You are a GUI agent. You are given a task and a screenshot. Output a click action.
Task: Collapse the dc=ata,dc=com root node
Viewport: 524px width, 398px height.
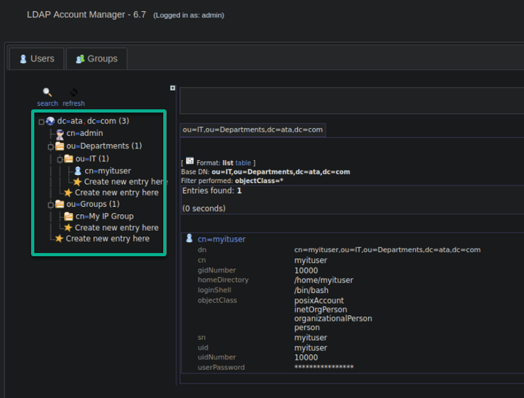(41, 122)
